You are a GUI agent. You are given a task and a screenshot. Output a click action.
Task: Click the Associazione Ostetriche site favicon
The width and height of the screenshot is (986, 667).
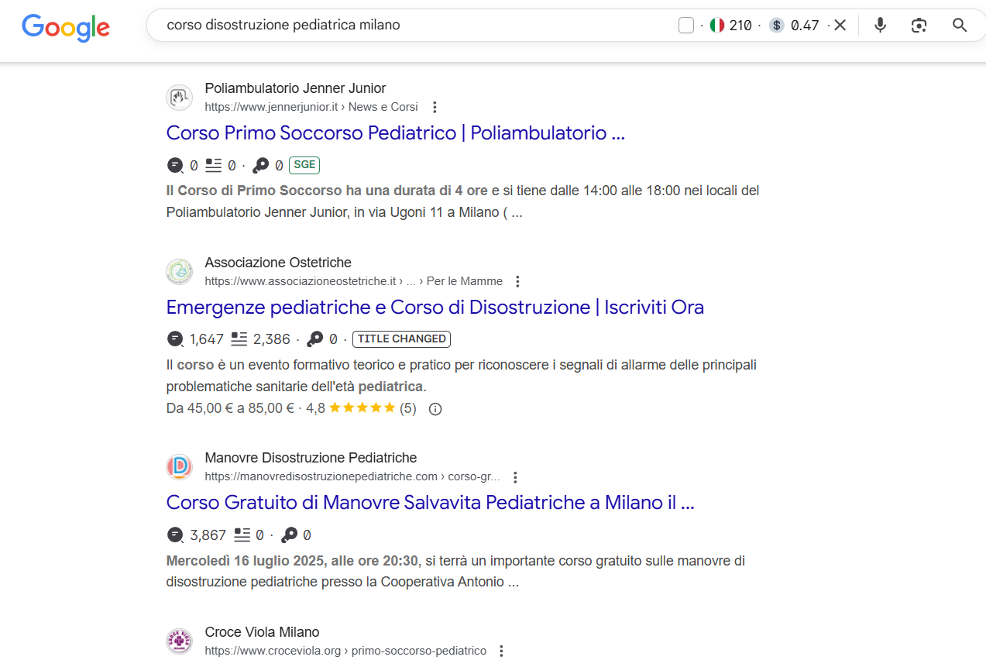click(x=179, y=272)
